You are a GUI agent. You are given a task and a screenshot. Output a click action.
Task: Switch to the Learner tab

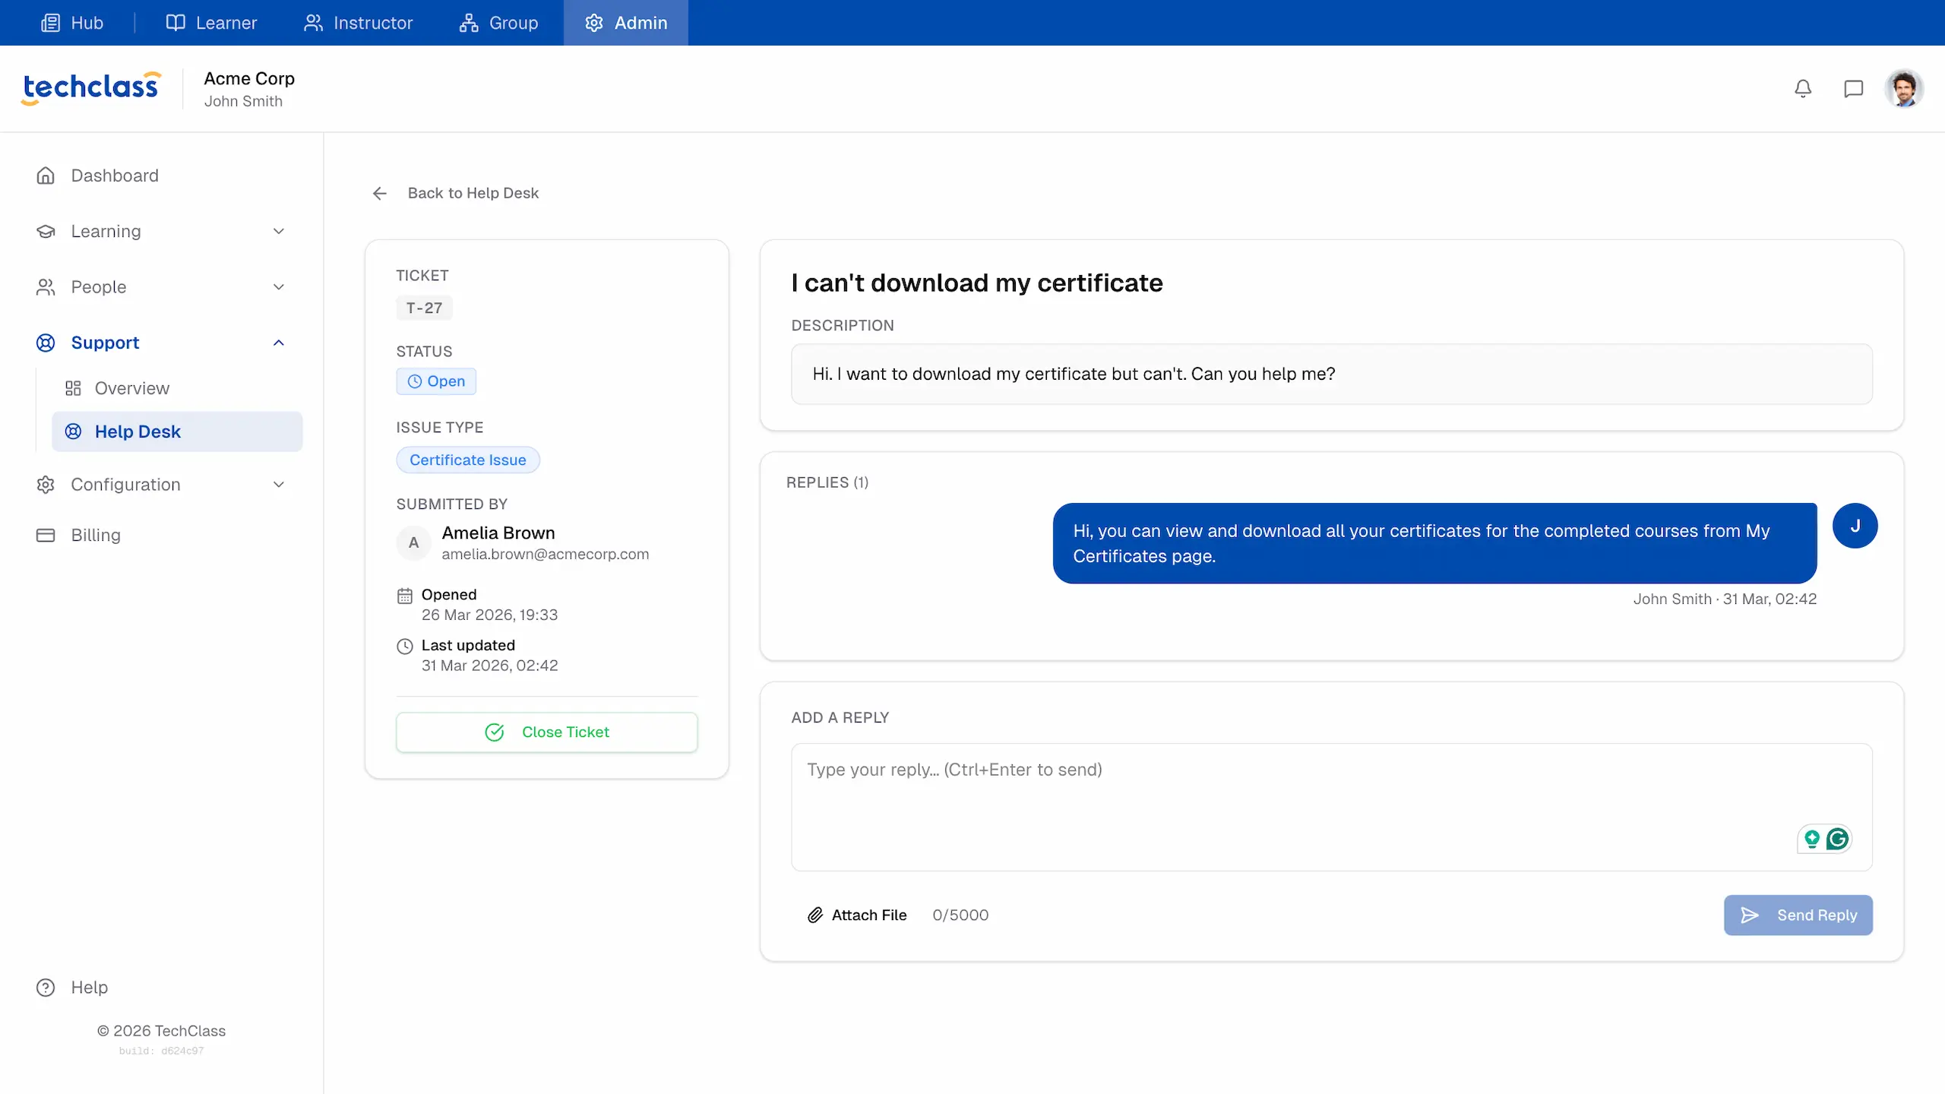(211, 23)
